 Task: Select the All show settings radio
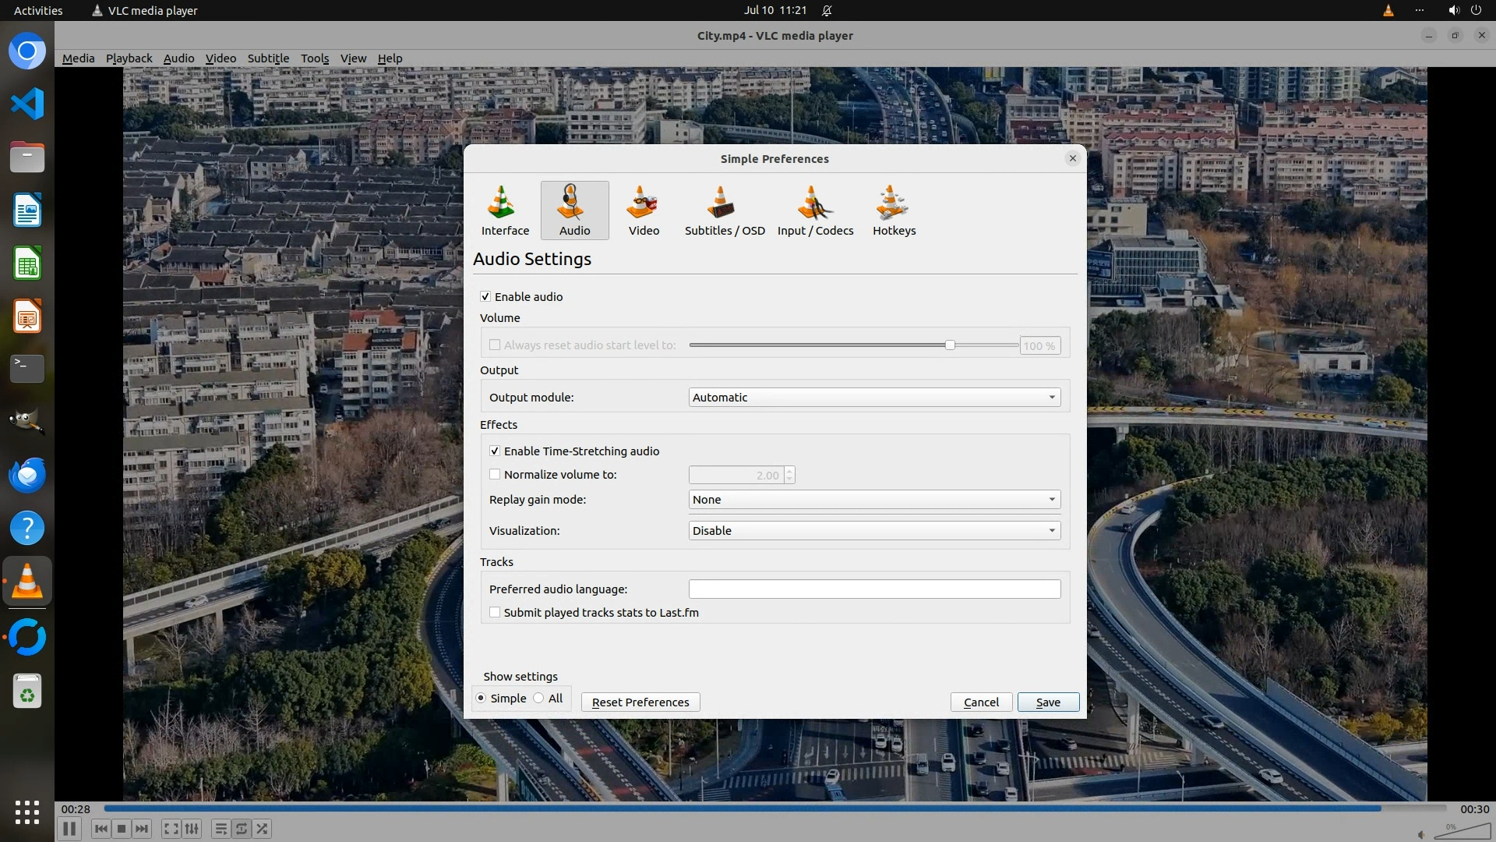[539, 699]
